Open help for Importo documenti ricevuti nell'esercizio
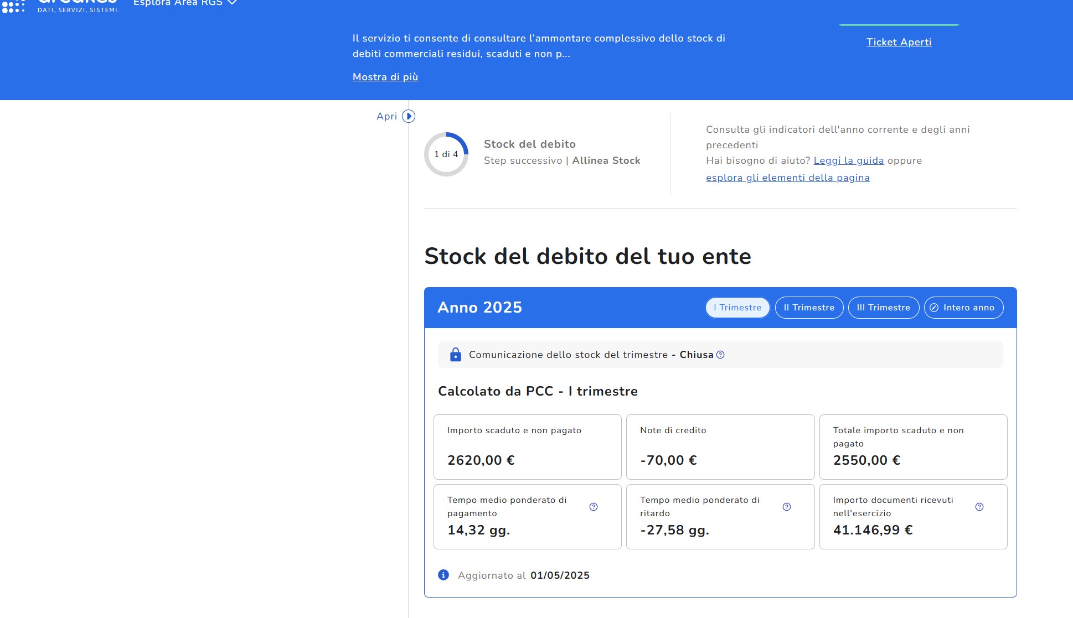The image size is (1073, 618). [979, 507]
